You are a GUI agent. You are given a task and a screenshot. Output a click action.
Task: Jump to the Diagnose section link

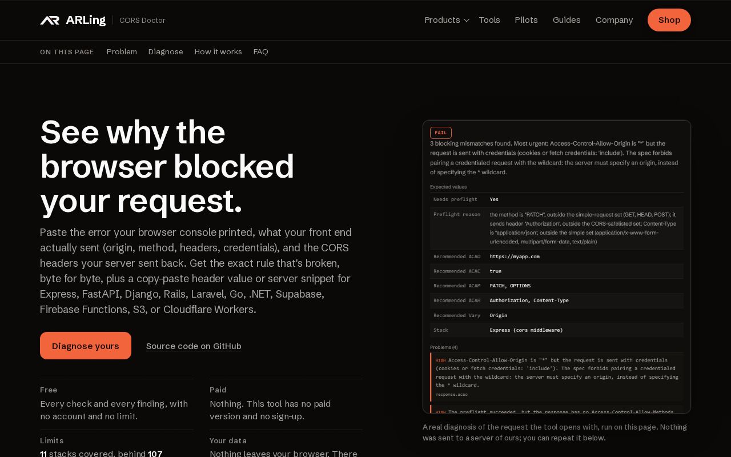166,52
